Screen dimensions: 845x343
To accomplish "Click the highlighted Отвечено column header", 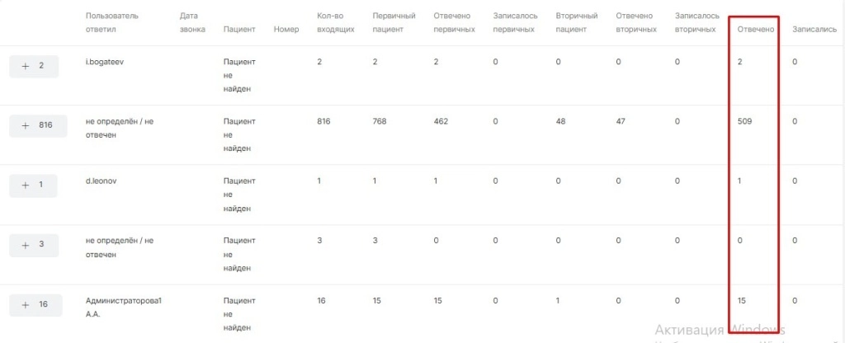I will tap(755, 30).
